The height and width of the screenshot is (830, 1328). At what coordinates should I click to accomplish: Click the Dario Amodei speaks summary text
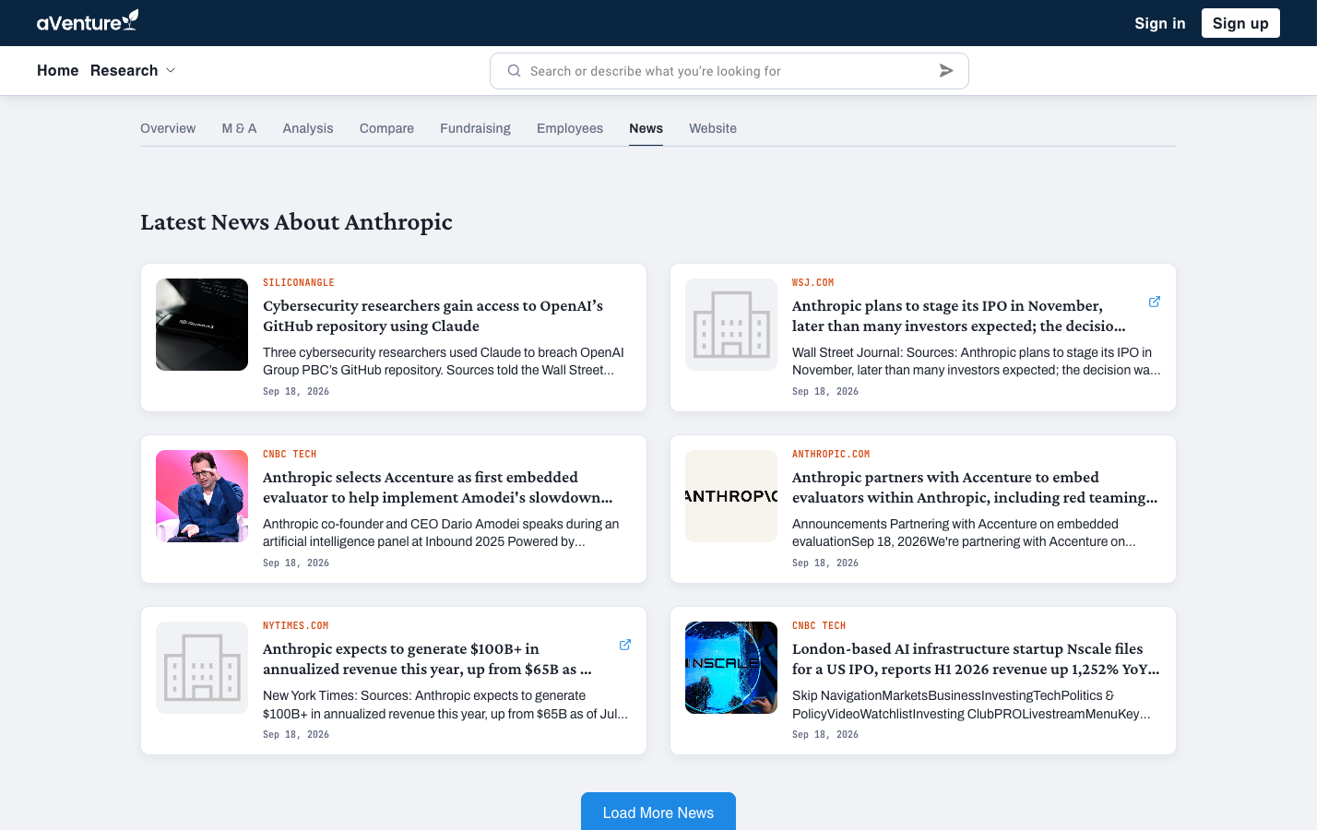pos(441,532)
